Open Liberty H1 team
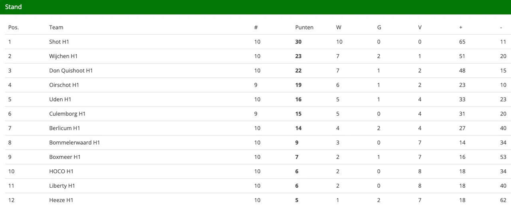 pos(62,186)
